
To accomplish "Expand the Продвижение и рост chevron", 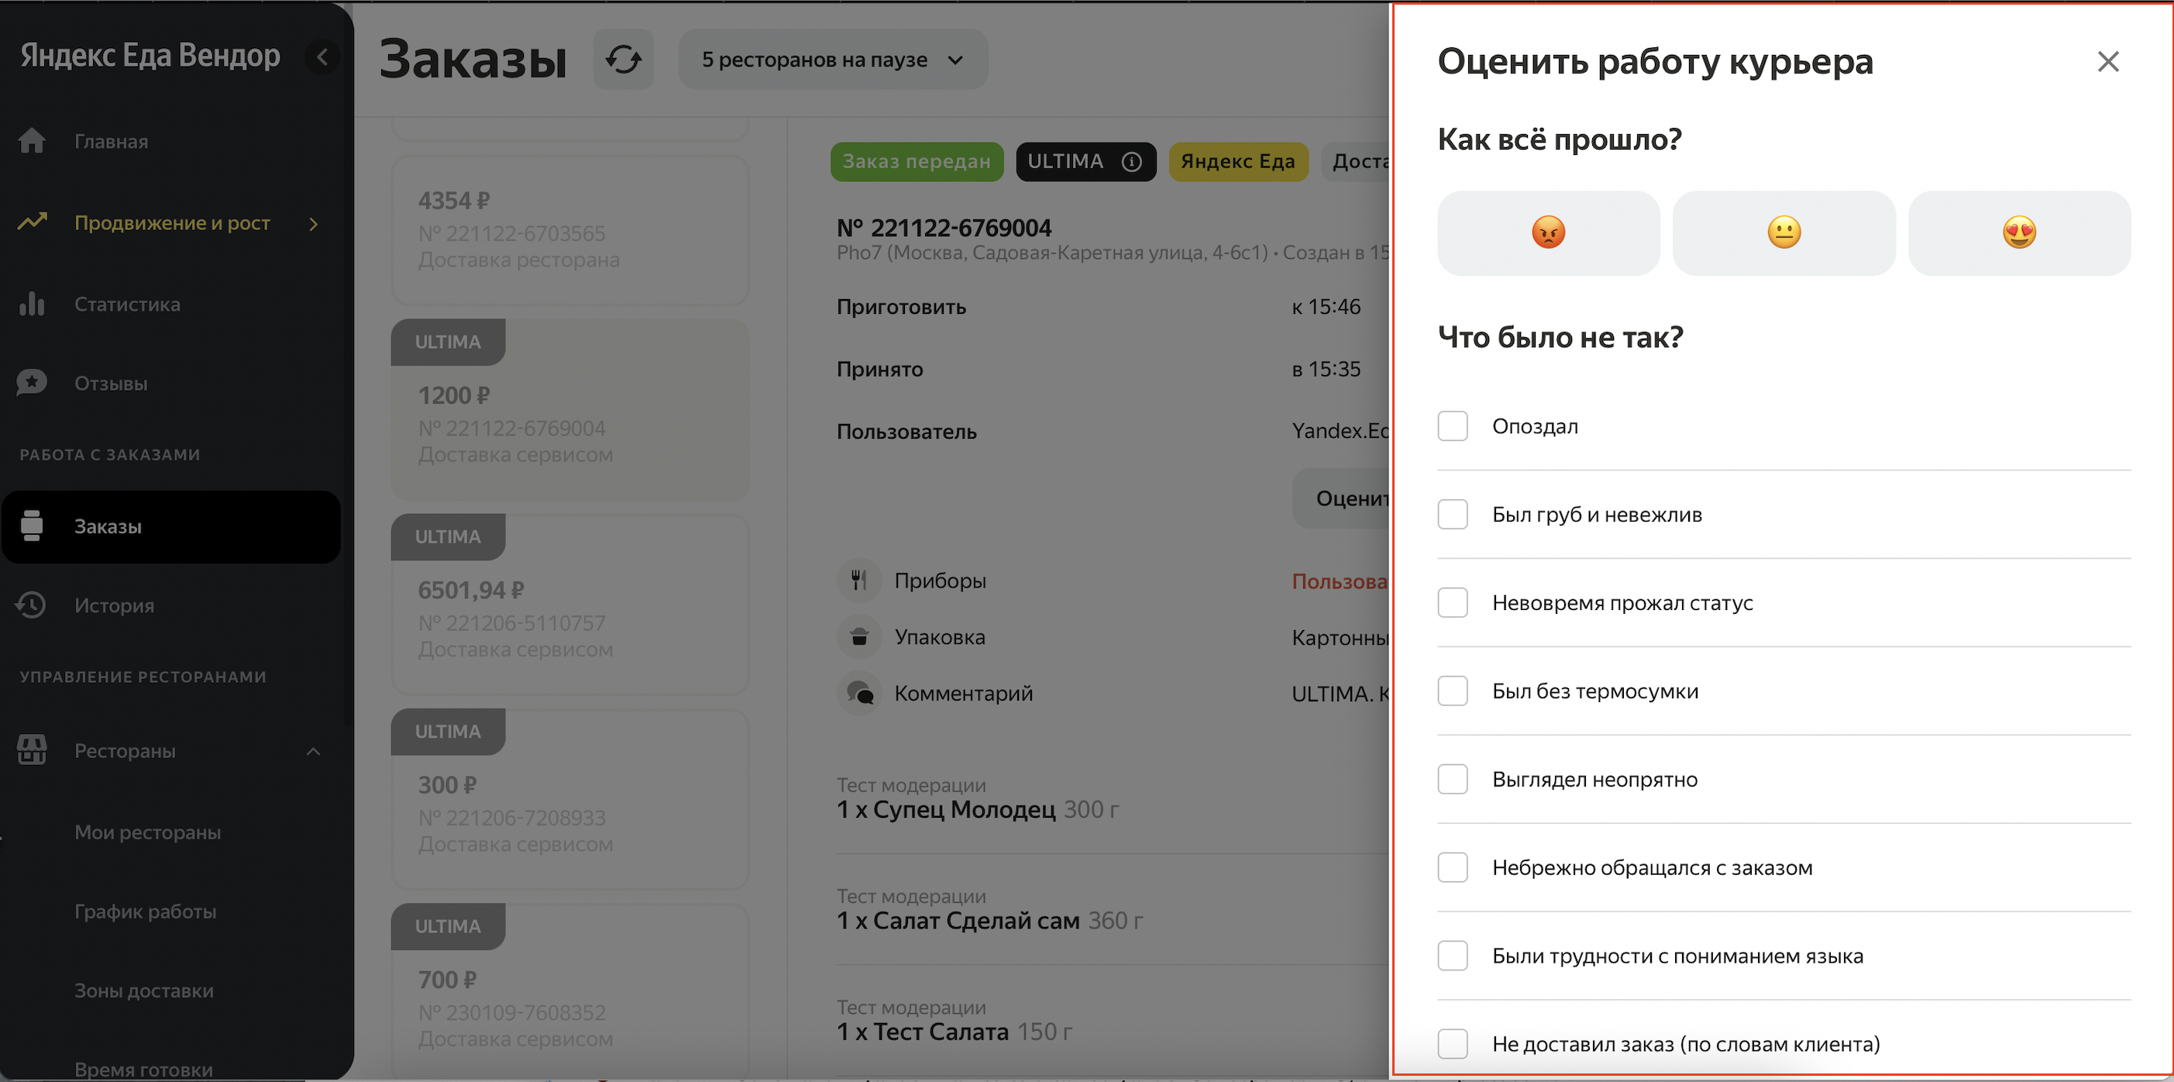I will 314,224.
